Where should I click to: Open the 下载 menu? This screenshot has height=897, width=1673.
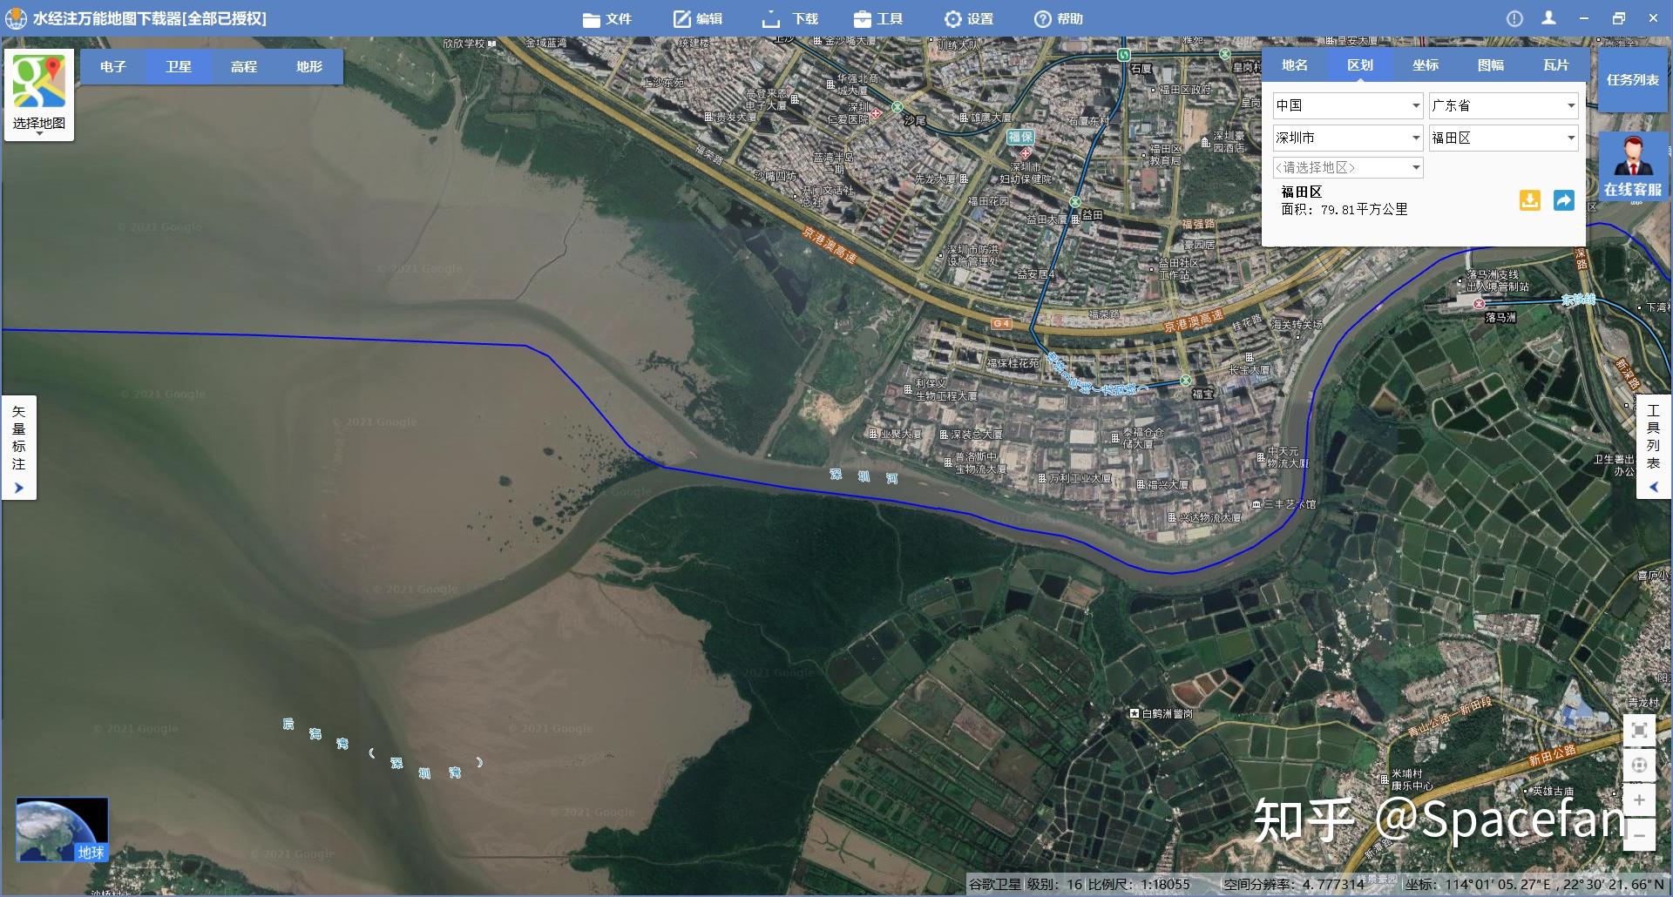(x=790, y=18)
